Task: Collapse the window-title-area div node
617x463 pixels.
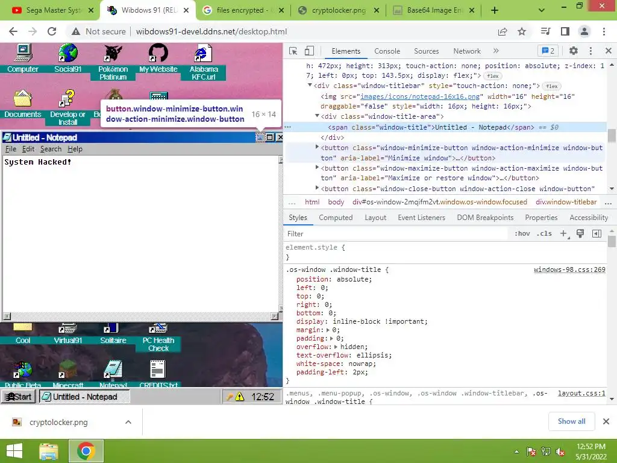Action: [x=317, y=116]
